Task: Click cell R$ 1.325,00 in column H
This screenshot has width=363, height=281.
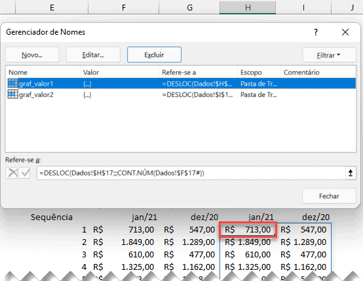Action: [248, 267]
